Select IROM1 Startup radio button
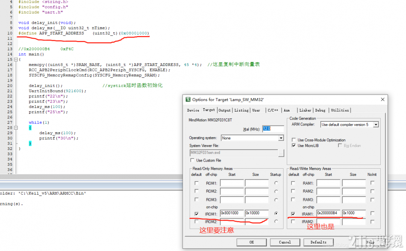The height and width of the screenshot is (251, 406). [x=276, y=213]
